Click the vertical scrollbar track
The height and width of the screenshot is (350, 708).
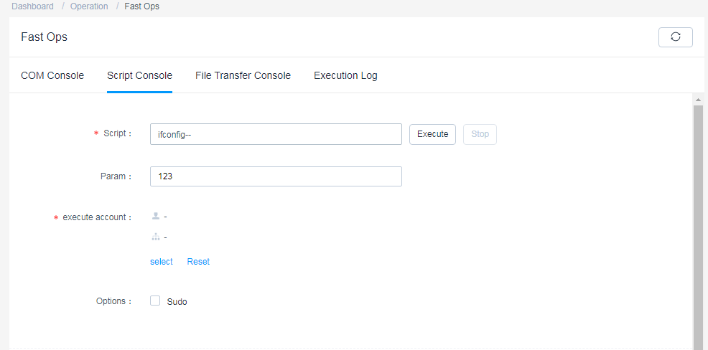698,225
